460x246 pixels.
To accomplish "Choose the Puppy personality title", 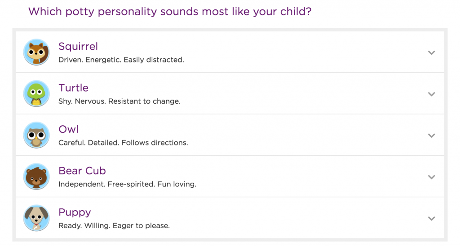I will click(75, 212).
